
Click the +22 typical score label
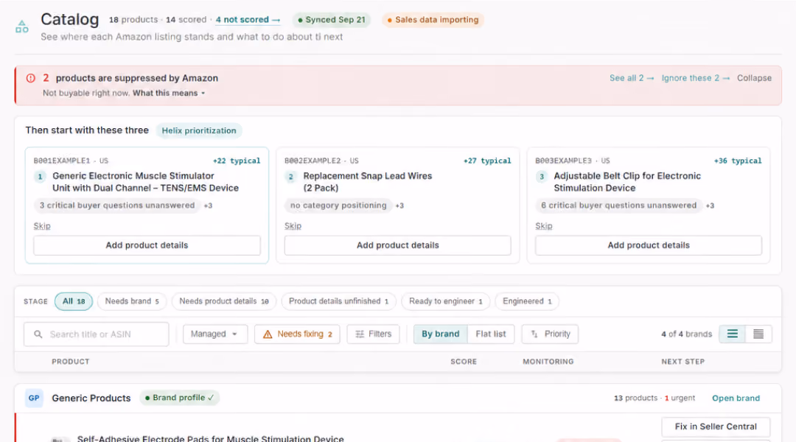tap(237, 161)
